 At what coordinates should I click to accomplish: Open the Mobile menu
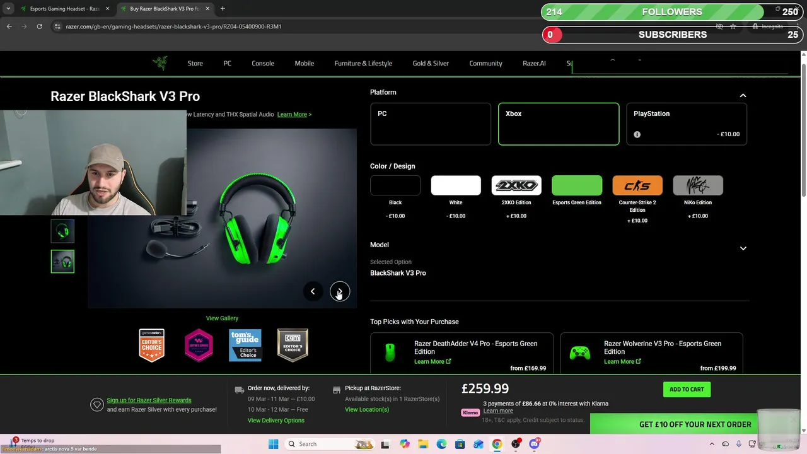point(304,63)
